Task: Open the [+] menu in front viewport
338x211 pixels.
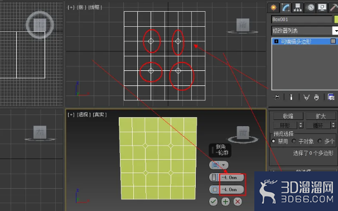Action: 71,7
